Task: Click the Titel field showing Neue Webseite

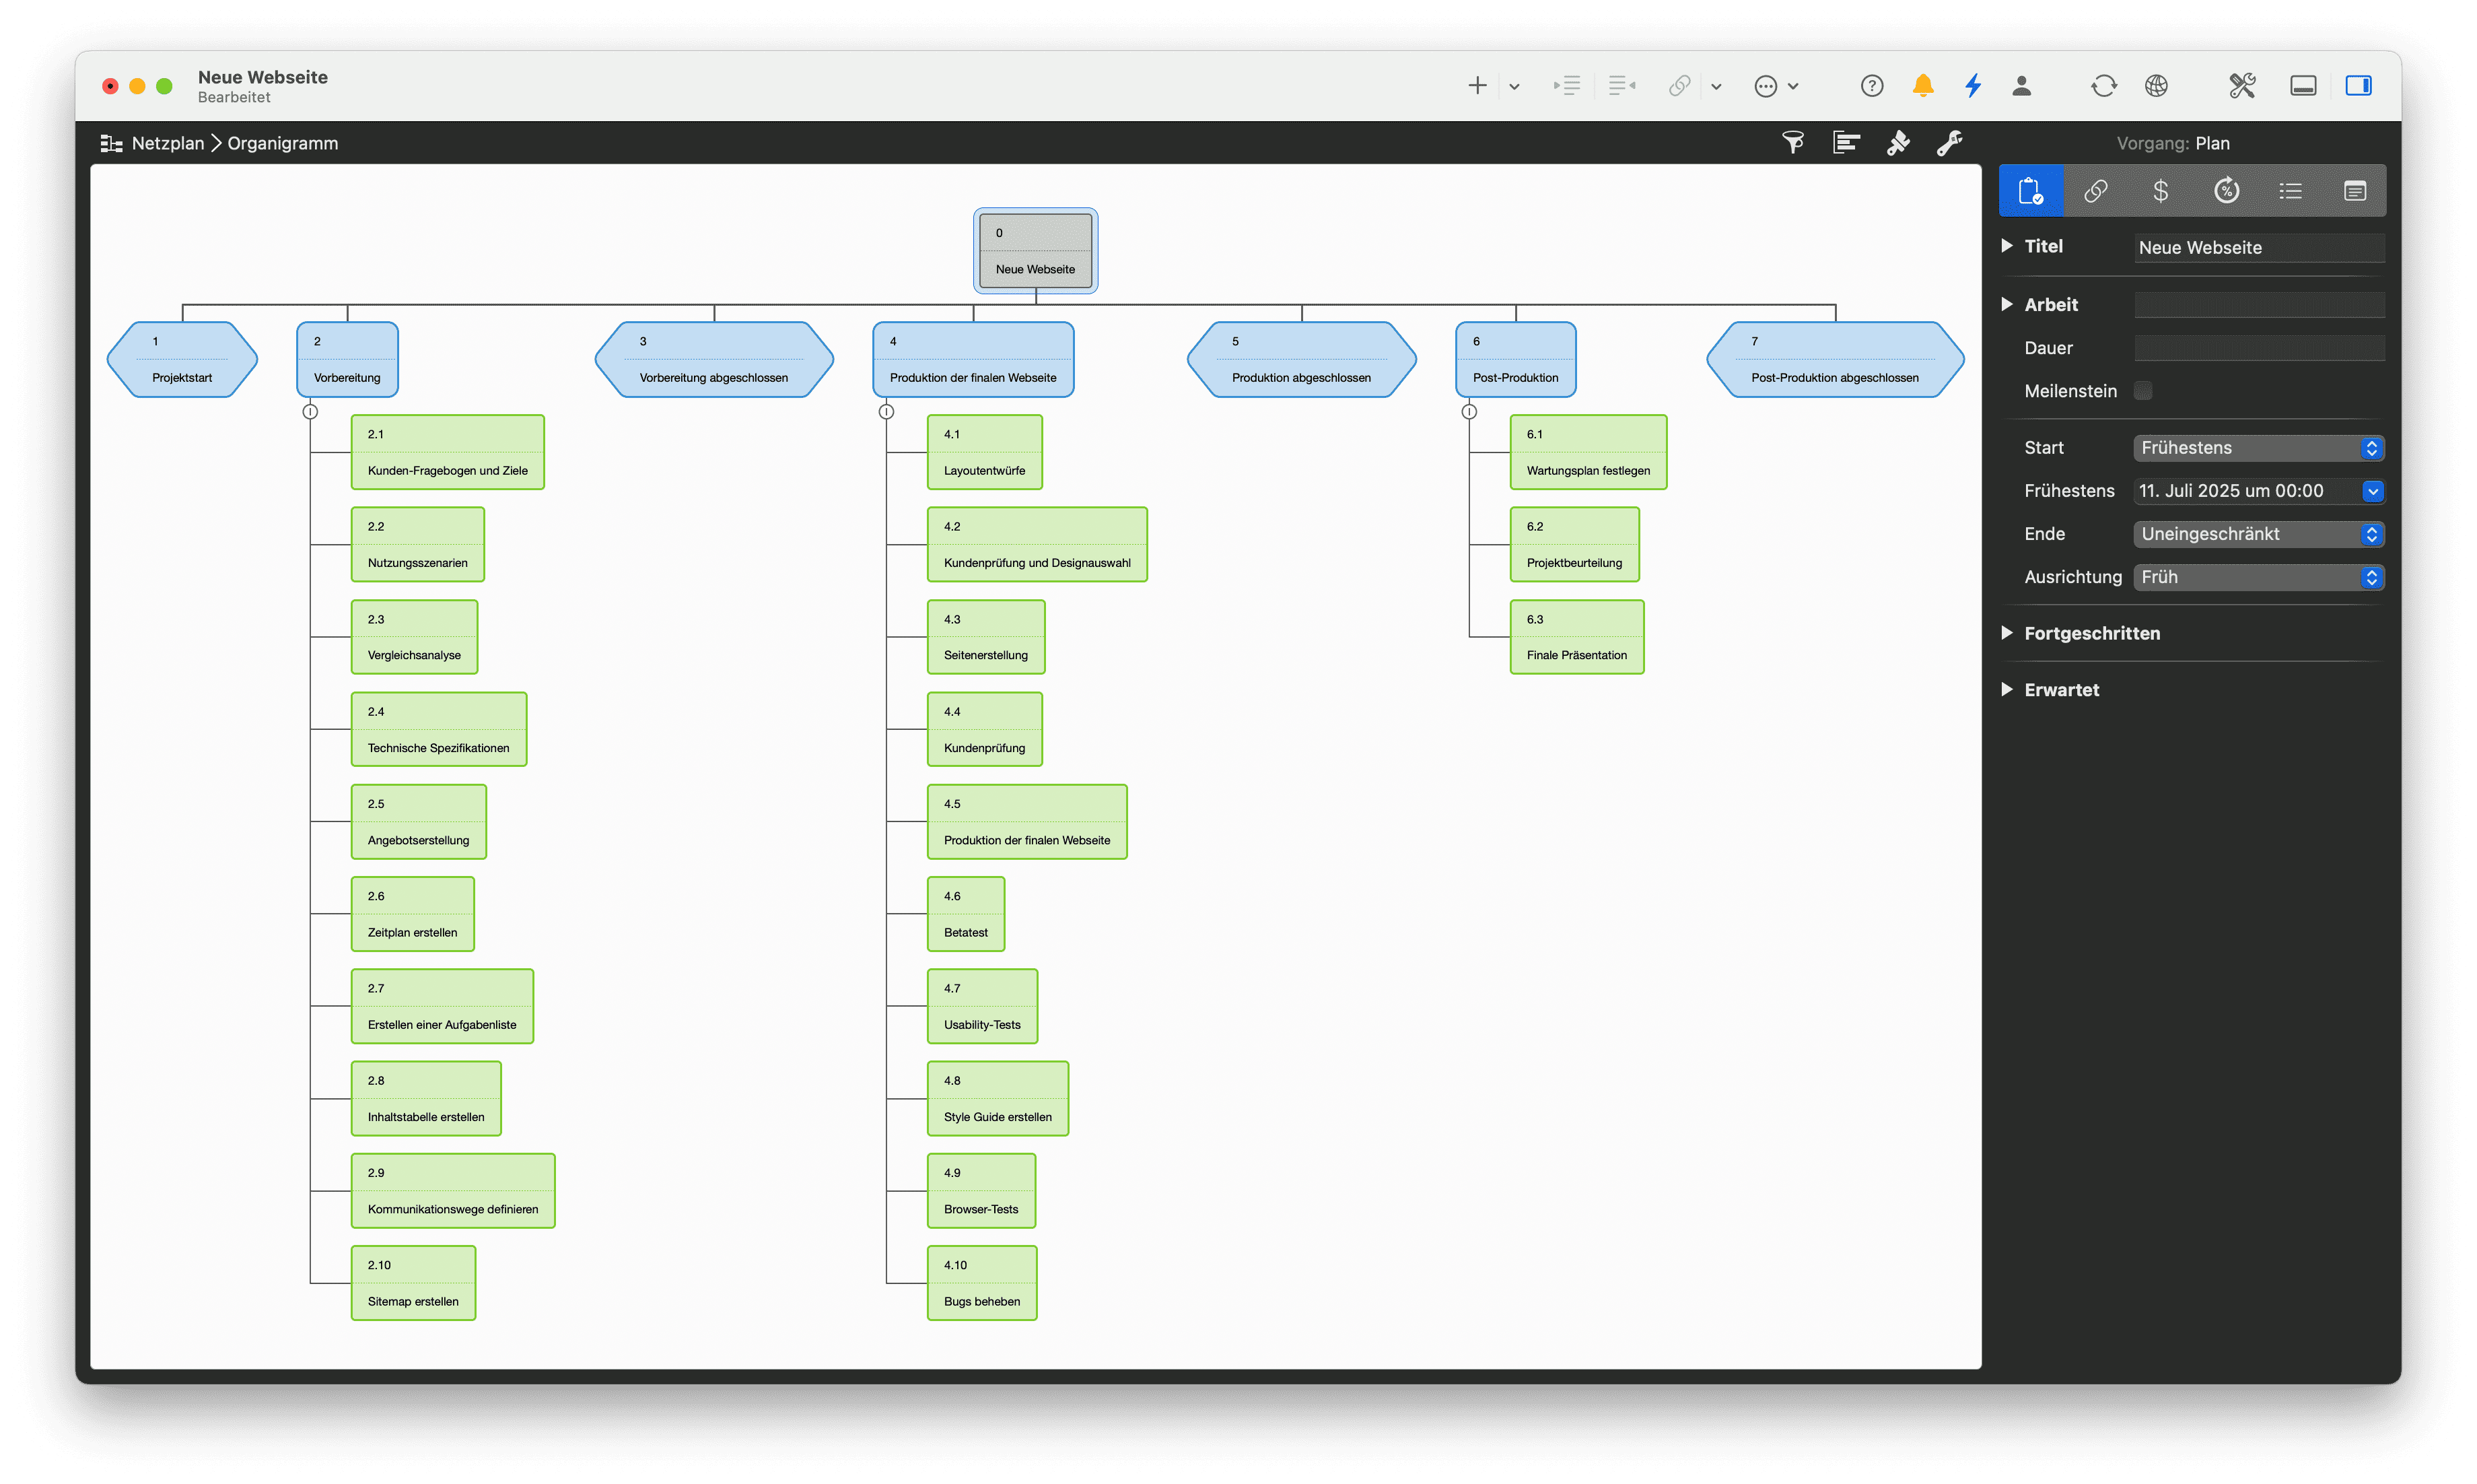Action: click(x=2258, y=247)
